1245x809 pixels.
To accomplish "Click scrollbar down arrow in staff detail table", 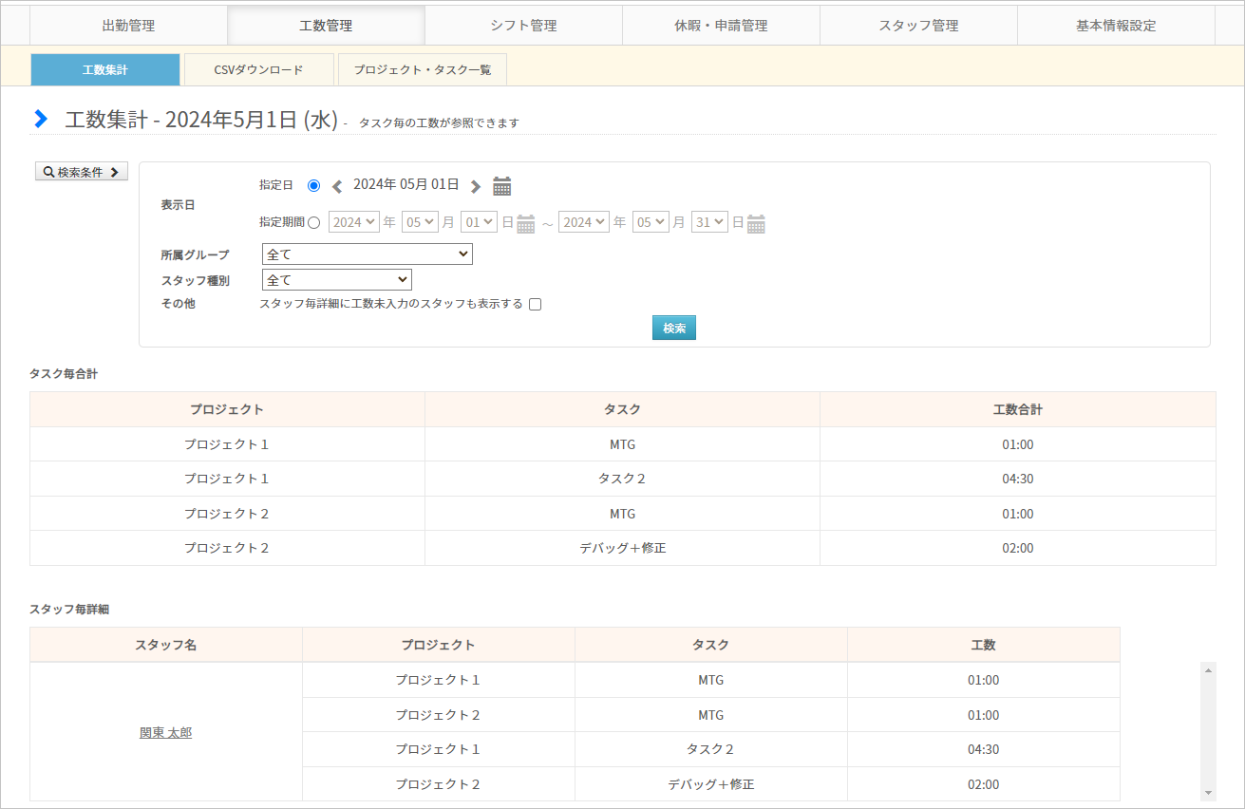I will tap(1208, 792).
